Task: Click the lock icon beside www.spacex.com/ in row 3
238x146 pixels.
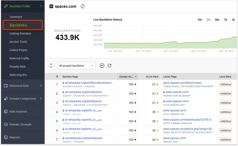Action: (x=164, y=101)
